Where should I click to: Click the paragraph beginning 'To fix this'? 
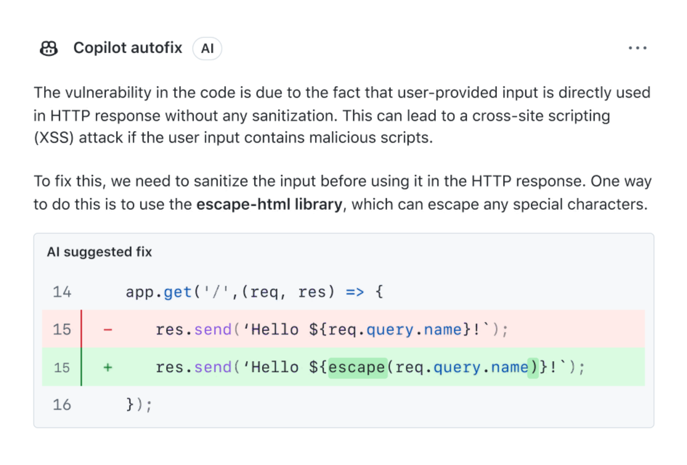coord(343,192)
